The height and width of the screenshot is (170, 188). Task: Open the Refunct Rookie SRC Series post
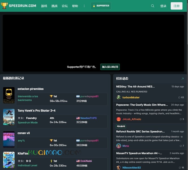(x=140, y=132)
